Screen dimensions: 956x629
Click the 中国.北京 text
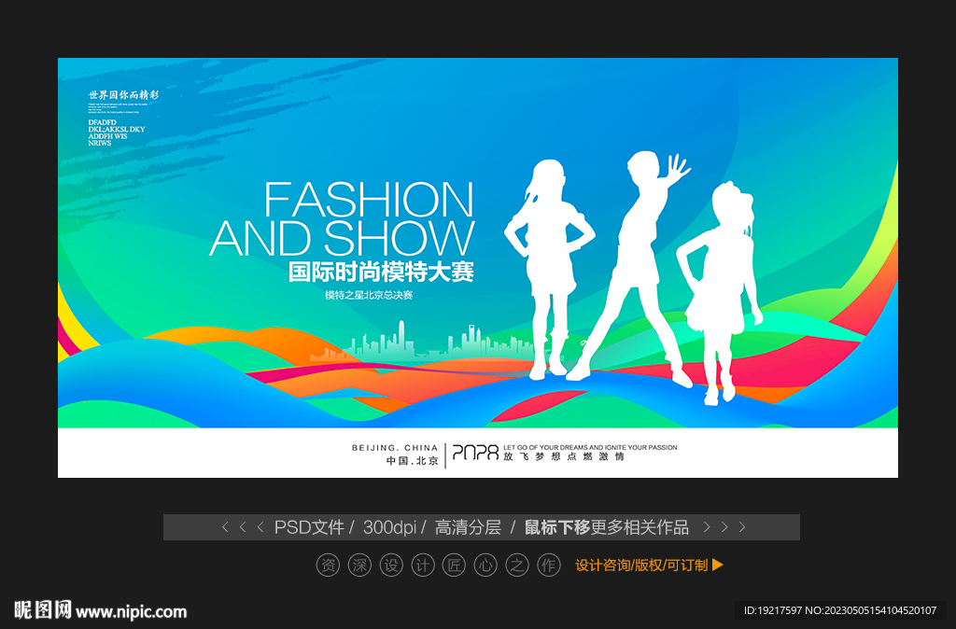[x=412, y=461]
